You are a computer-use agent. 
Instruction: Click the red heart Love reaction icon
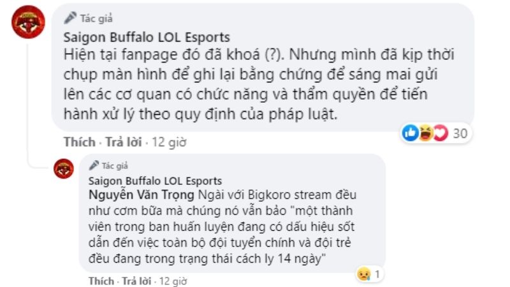click(x=441, y=133)
